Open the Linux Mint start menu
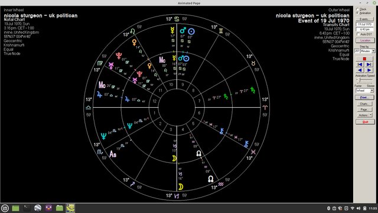The image size is (378, 213). click(x=5, y=208)
